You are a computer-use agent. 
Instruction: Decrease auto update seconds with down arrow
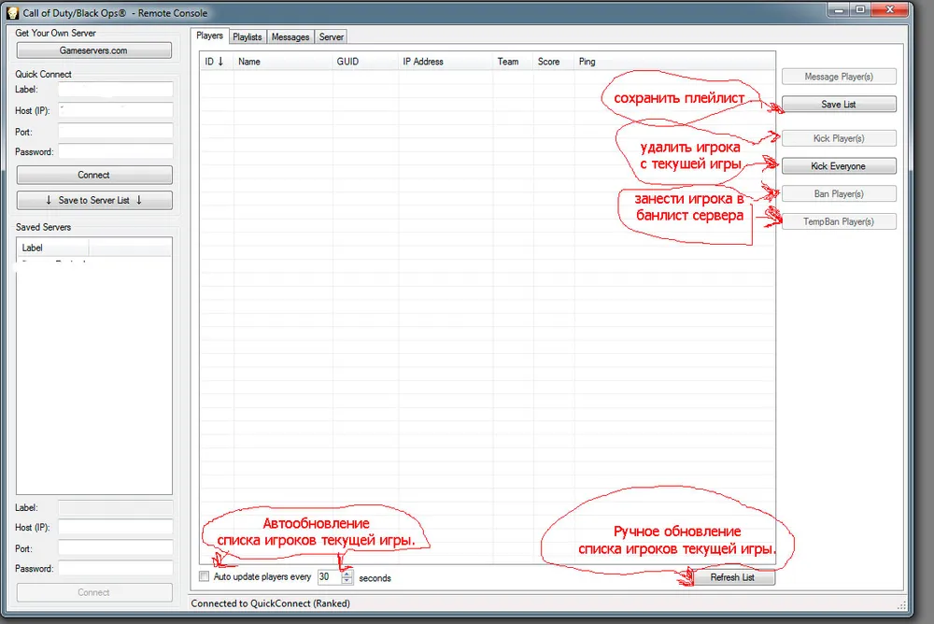click(347, 580)
